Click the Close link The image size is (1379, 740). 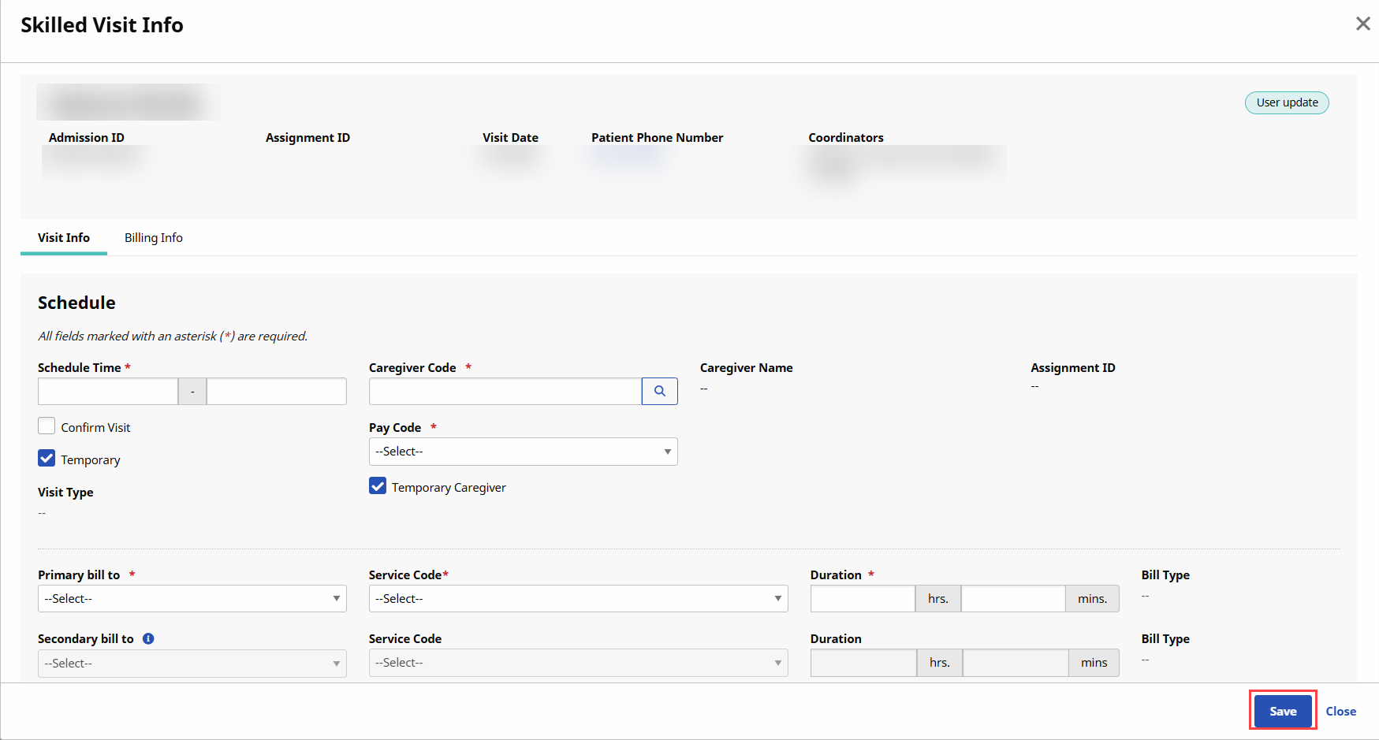[x=1340, y=712]
